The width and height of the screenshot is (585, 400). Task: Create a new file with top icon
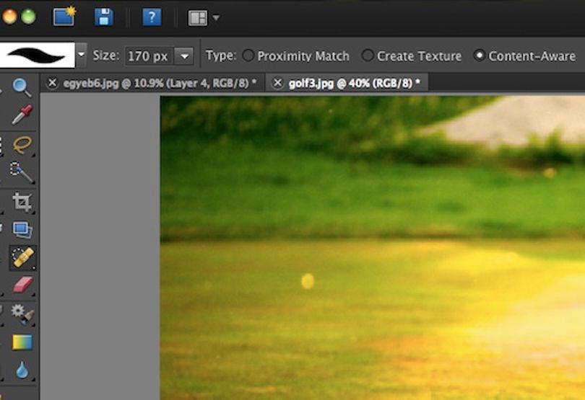click(64, 17)
